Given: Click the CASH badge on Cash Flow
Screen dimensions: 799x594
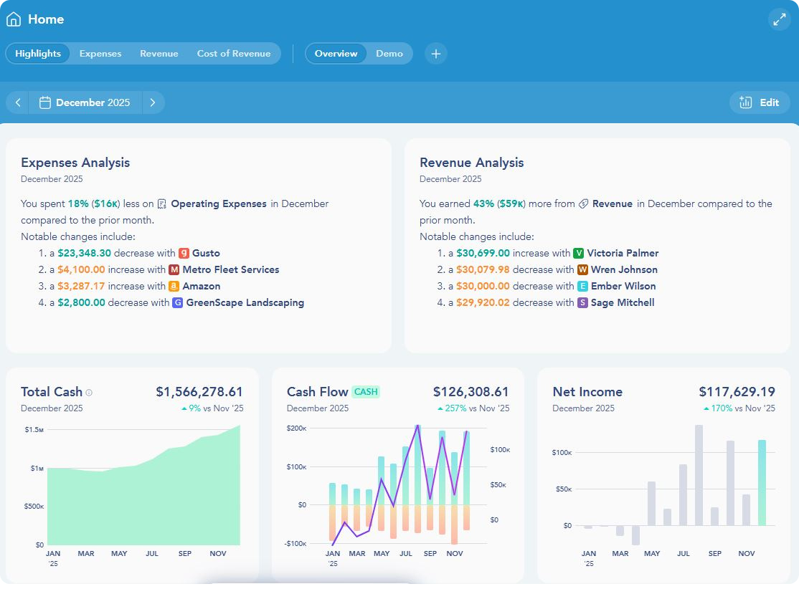Looking at the screenshot, I should coord(366,392).
